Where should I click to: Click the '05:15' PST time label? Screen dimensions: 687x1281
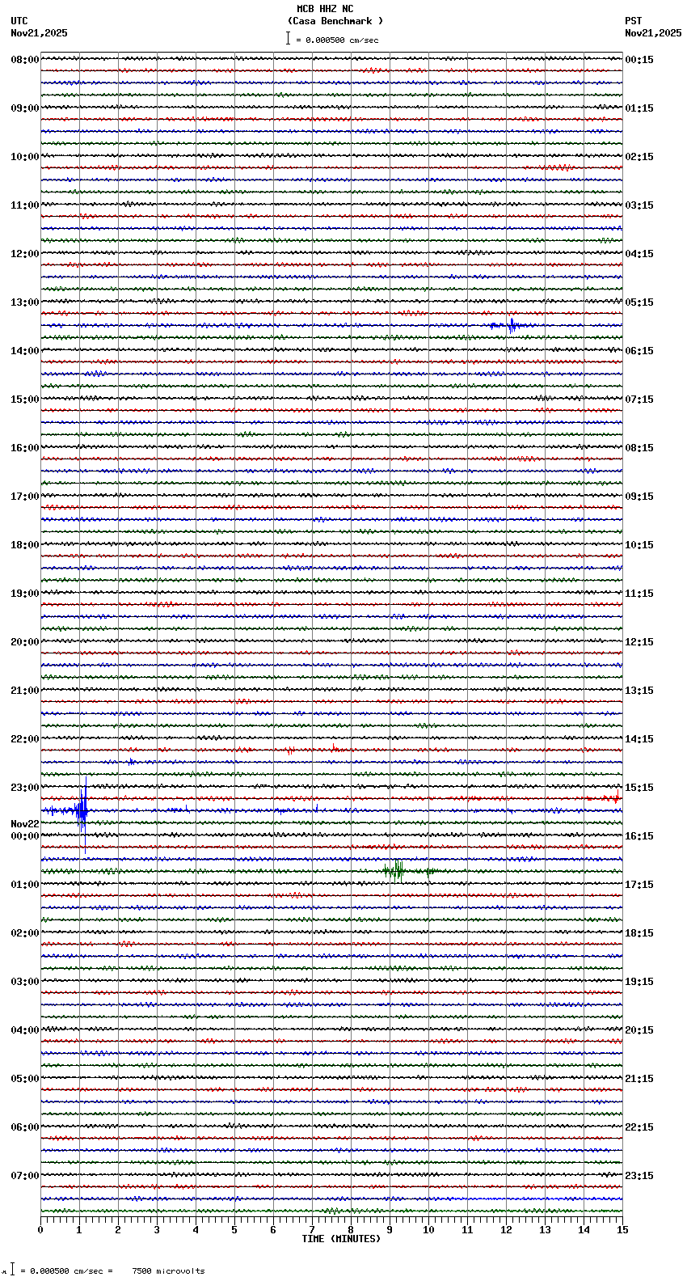639,302
